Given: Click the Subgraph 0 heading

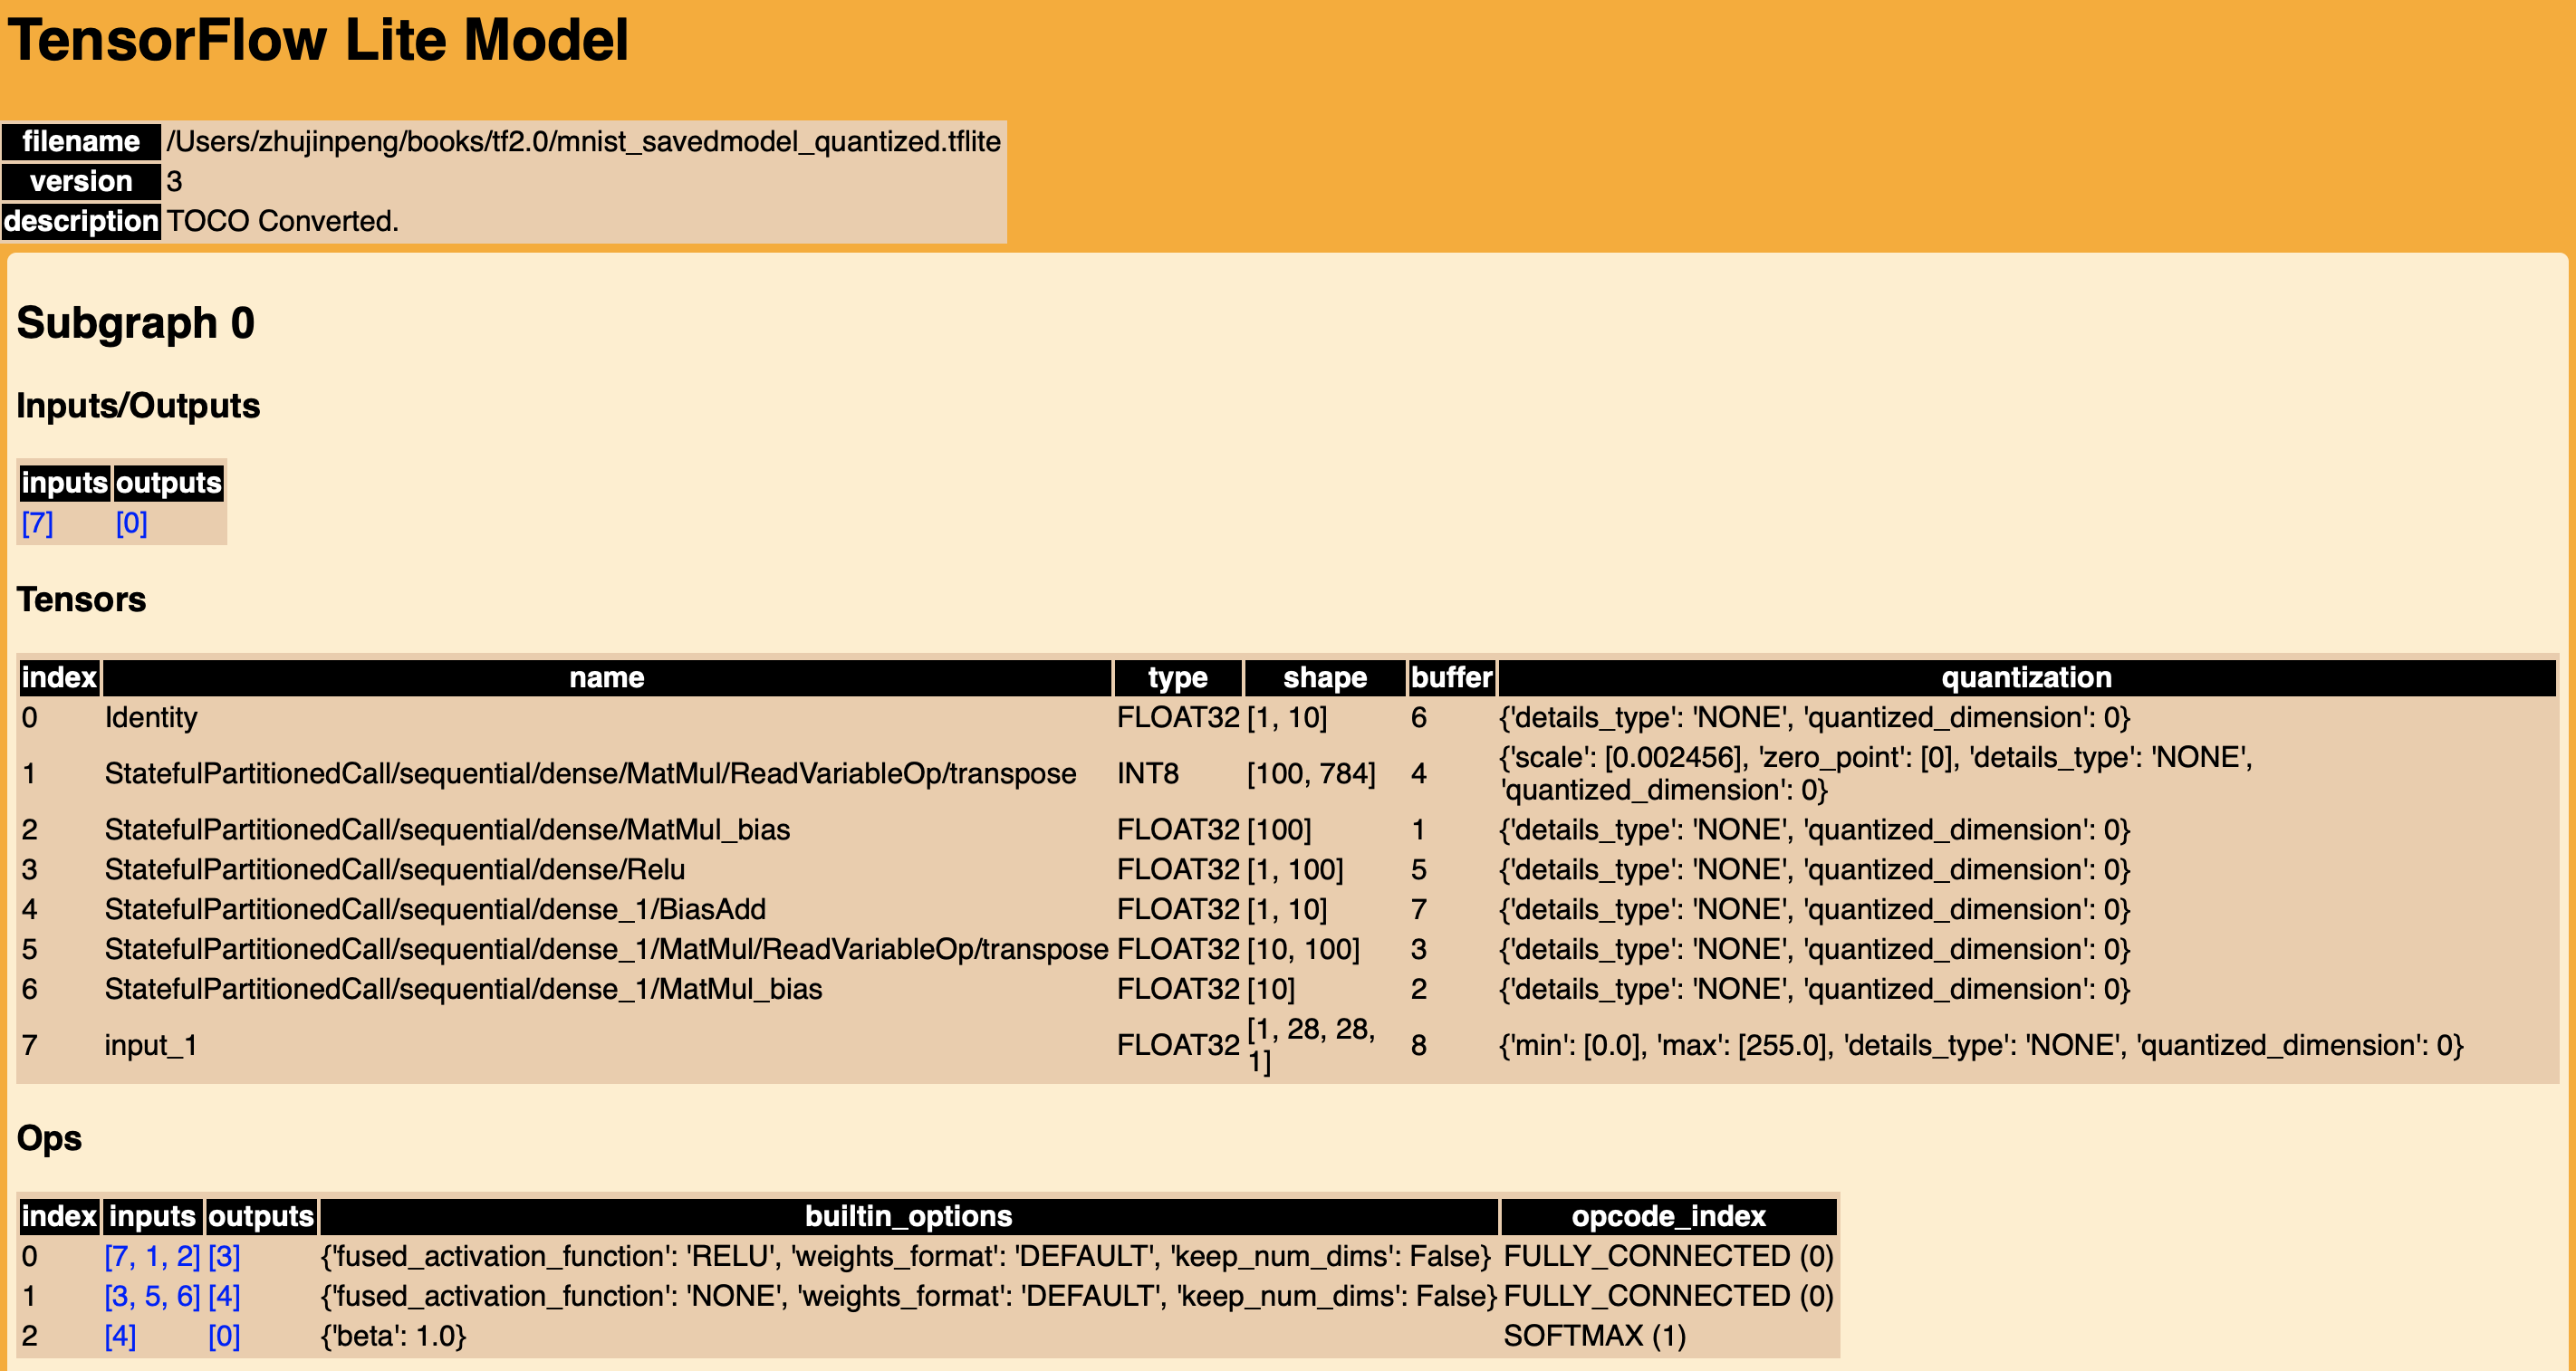Looking at the screenshot, I should click(135, 323).
